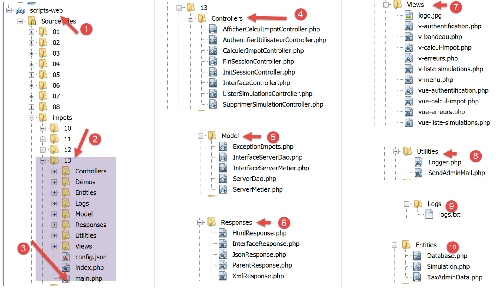Screen dimensions: 496x288
Task: Collapse the scripts-web project node
Action: click(9, 10)
